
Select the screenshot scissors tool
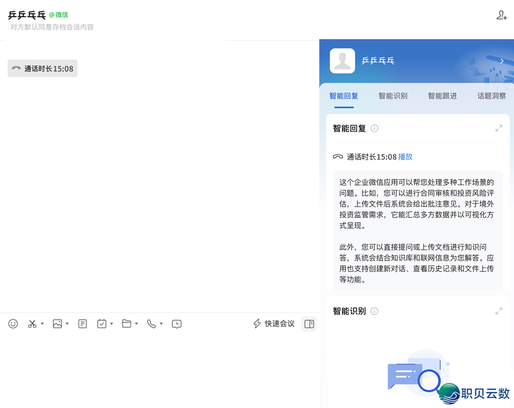pos(32,324)
